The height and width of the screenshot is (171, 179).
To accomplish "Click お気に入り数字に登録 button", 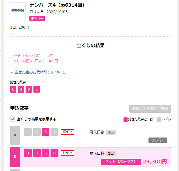I will pos(150,109).
